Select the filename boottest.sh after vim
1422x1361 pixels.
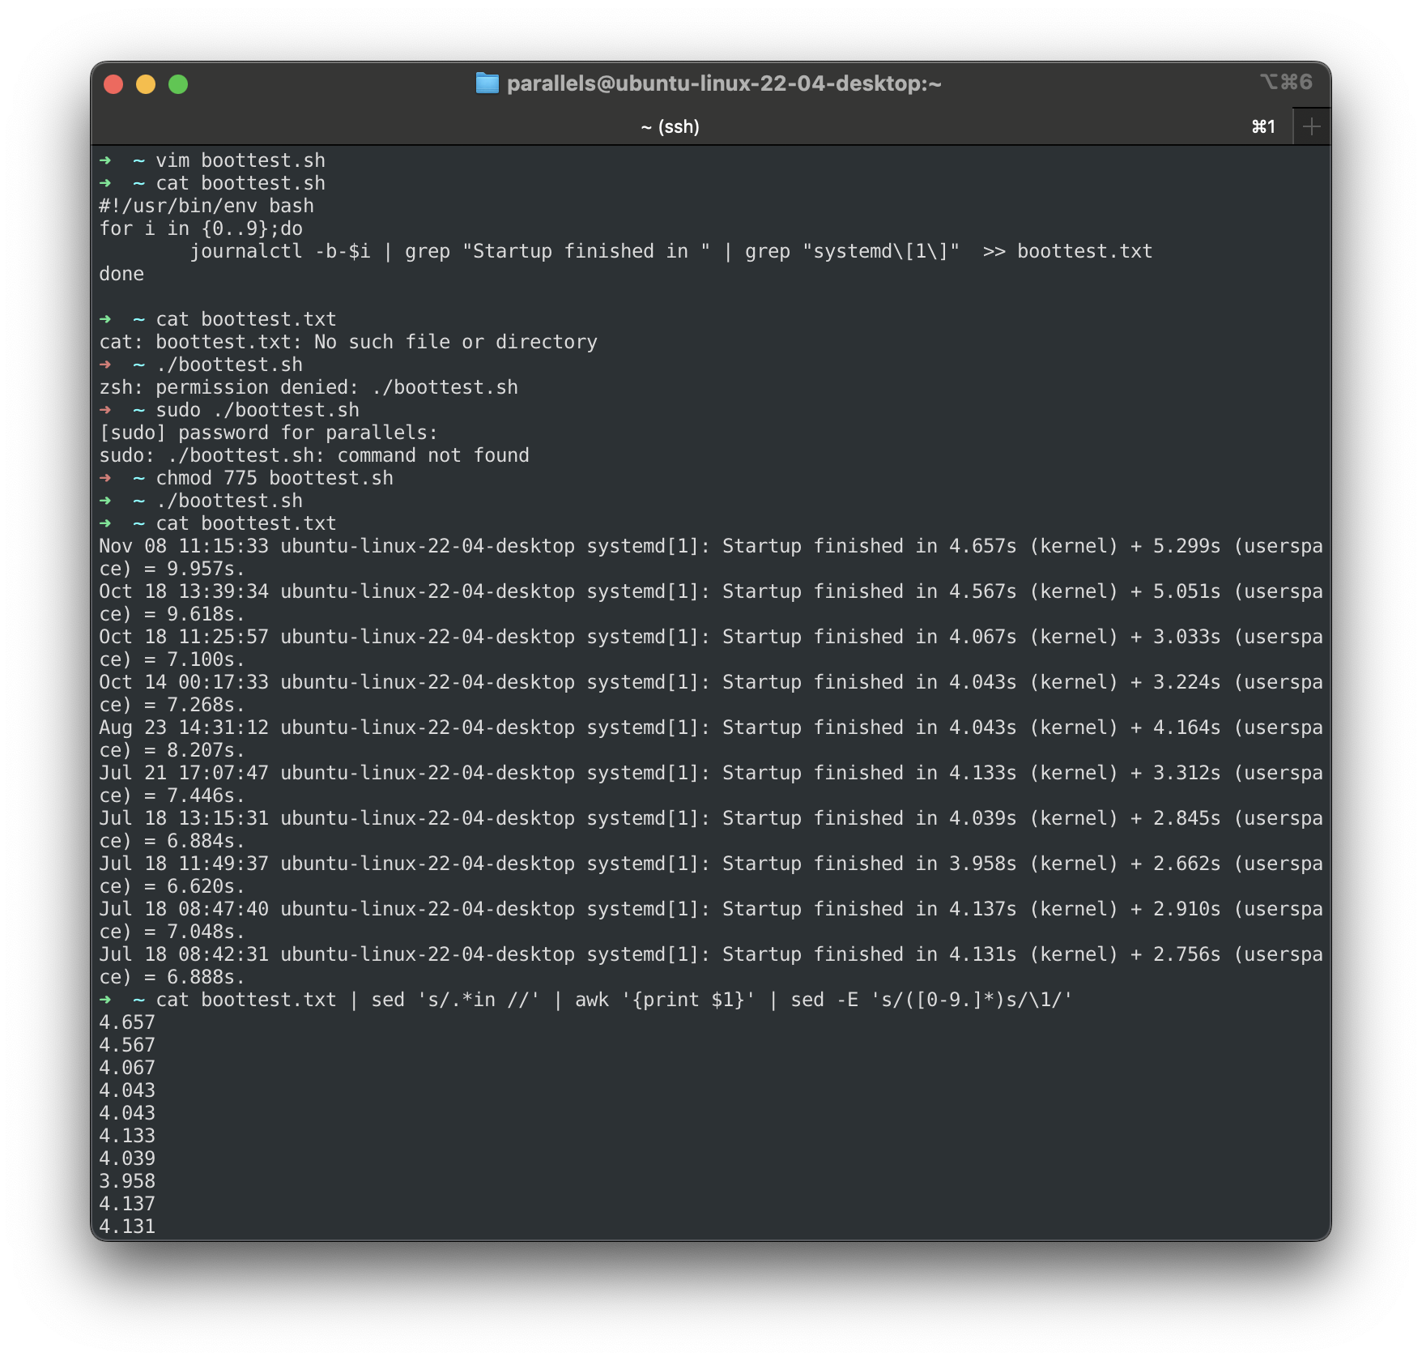point(263,160)
